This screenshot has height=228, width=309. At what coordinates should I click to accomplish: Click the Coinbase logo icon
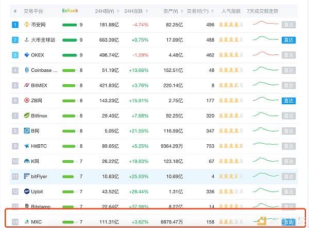point(27,70)
